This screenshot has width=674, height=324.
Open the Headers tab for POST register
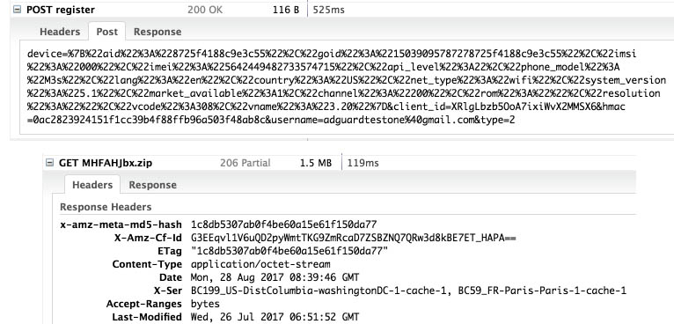point(60,32)
